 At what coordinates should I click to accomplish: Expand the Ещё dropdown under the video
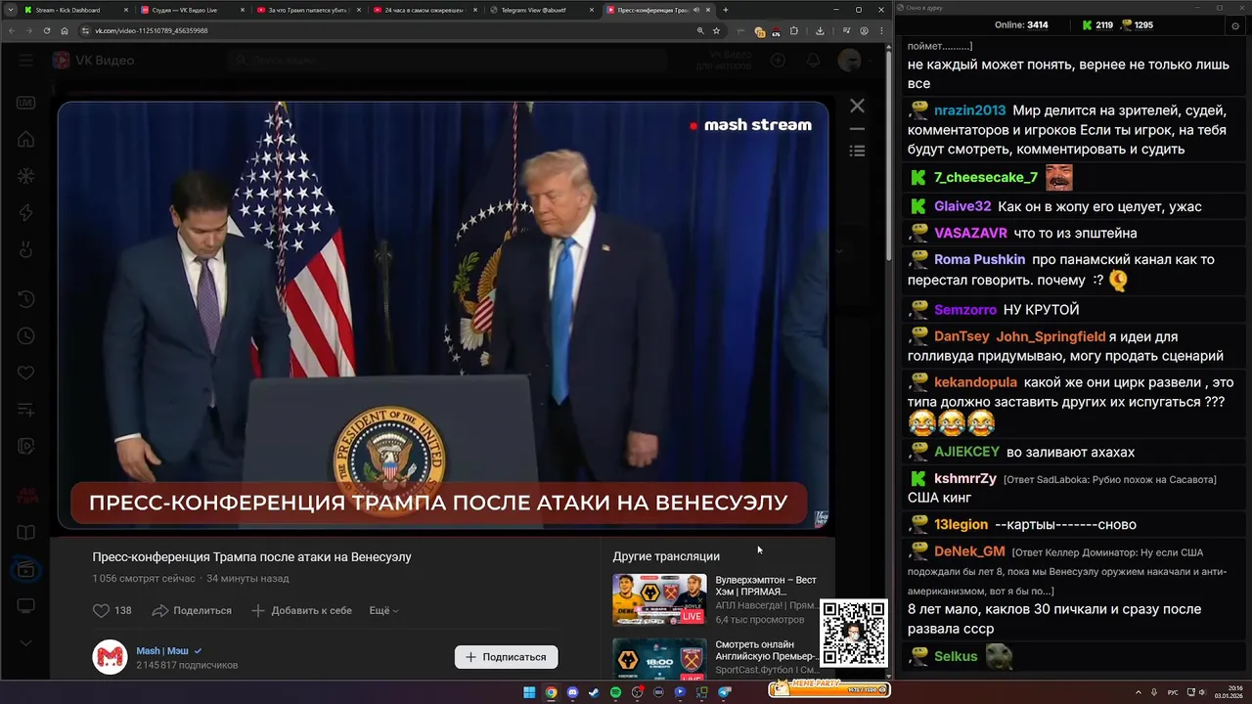383,610
